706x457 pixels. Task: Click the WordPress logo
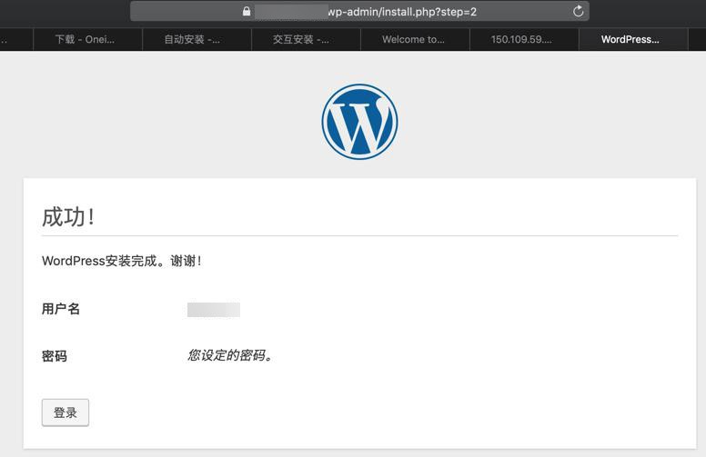click(359, 122)
